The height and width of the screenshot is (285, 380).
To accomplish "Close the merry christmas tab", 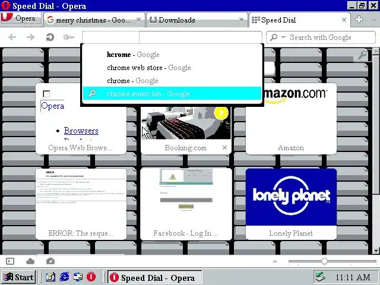I will 138,20.
